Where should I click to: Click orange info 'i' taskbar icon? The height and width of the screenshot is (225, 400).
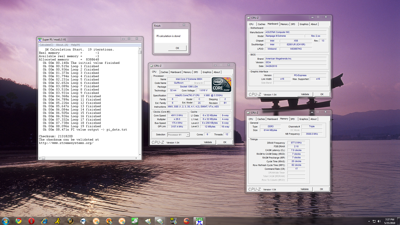[109, 221]
